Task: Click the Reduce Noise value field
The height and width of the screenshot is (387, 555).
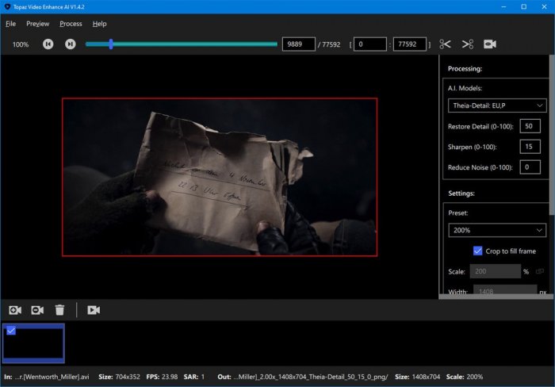Action: 530,167
